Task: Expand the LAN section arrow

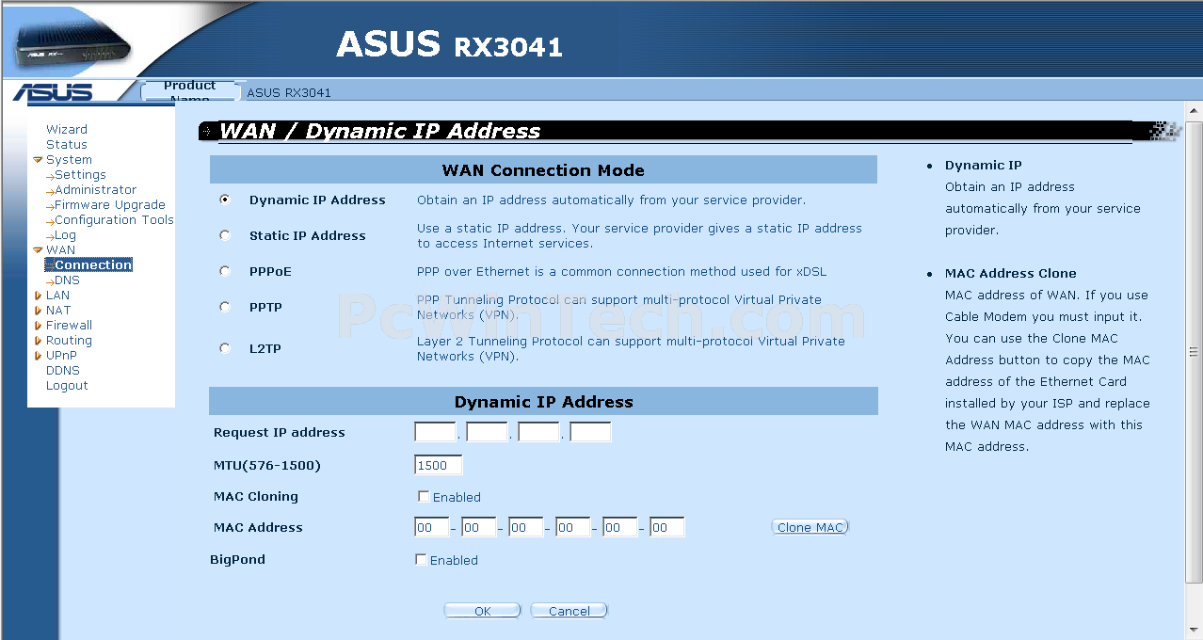Action: point(38,296)
